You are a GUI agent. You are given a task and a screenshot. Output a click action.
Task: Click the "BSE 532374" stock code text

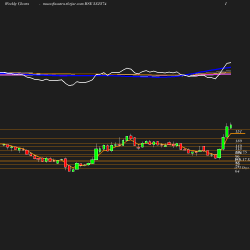tap(95, 4)
